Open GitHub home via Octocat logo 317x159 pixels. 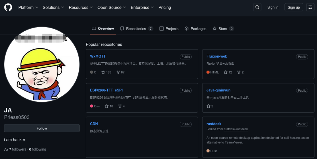[x=8, y=7]
